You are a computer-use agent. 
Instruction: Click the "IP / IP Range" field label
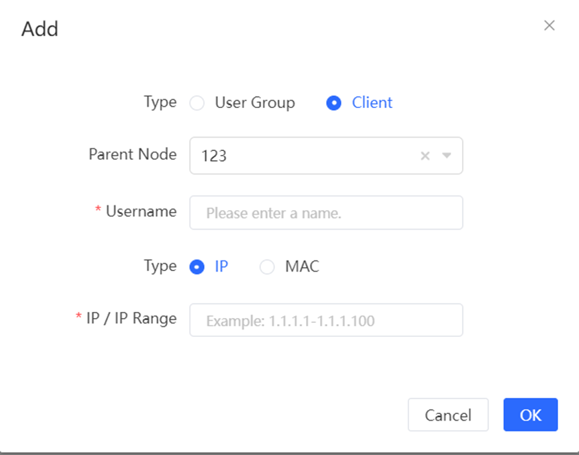[x=131, y=318]
